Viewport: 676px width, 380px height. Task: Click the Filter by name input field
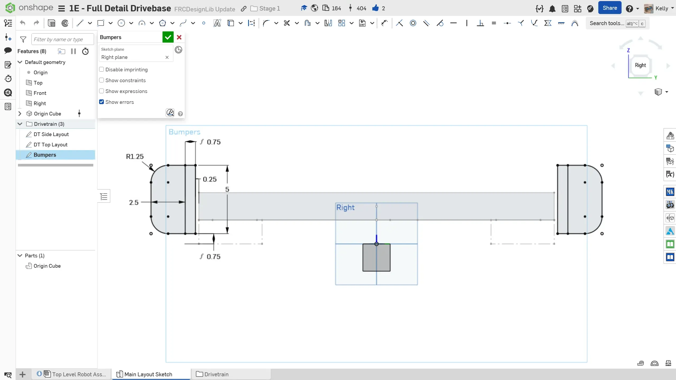click(x=62, y=39)
